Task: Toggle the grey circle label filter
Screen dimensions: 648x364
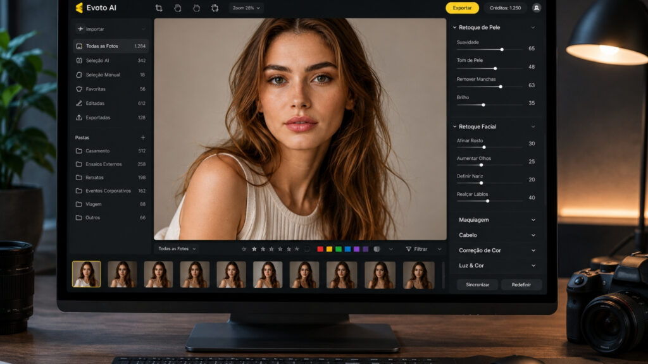Action: pos(377,249)
